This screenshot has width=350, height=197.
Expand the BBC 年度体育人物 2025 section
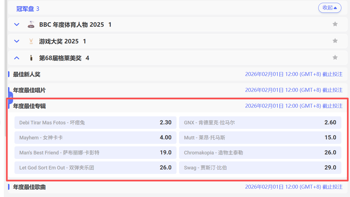tap(17, 24)
